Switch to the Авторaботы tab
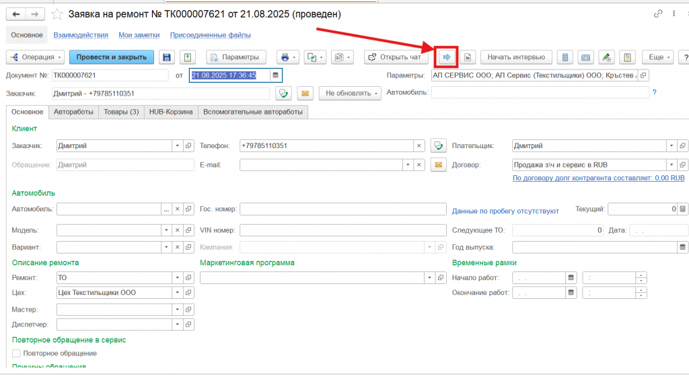 pos(73,112)
